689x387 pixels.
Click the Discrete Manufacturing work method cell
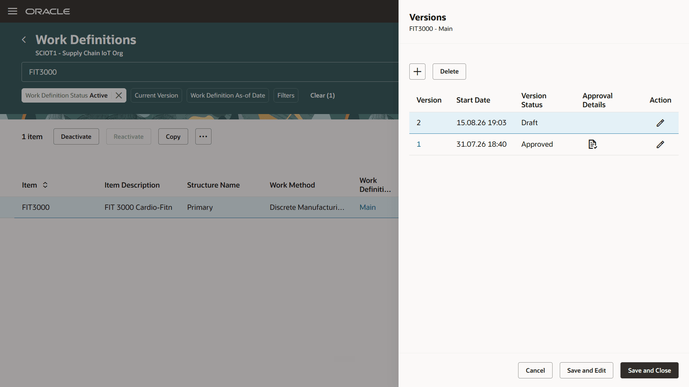coord(307,207)
